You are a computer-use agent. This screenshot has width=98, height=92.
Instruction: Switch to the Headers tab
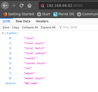click(42, 21)
